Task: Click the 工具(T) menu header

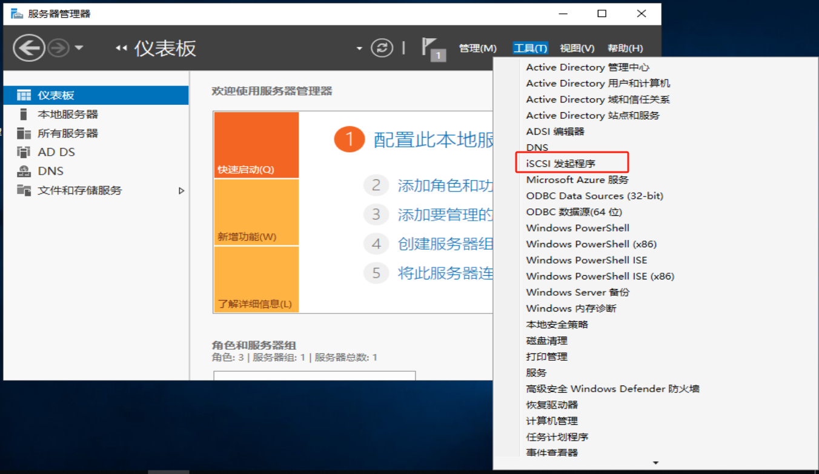Action: 531,48
